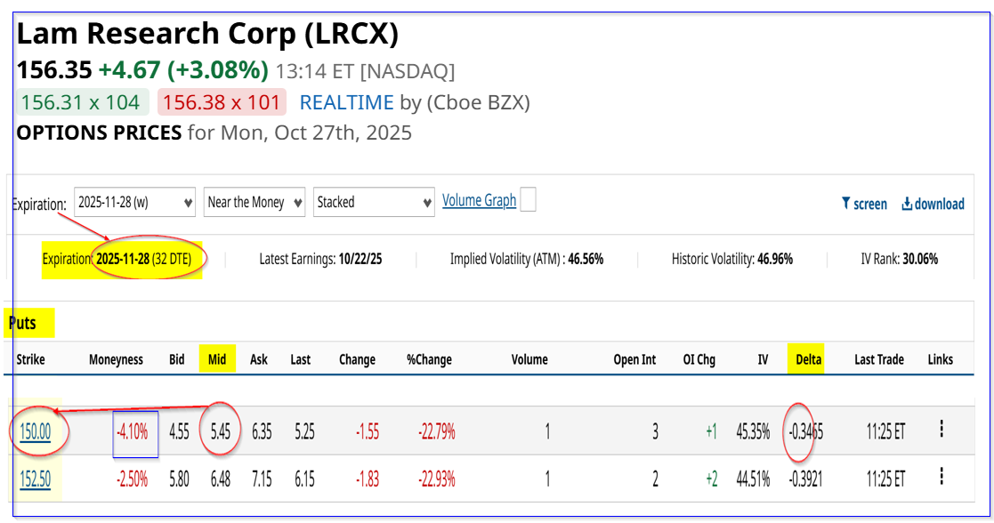
Task: Sort by IV column header
Action: 763,359
